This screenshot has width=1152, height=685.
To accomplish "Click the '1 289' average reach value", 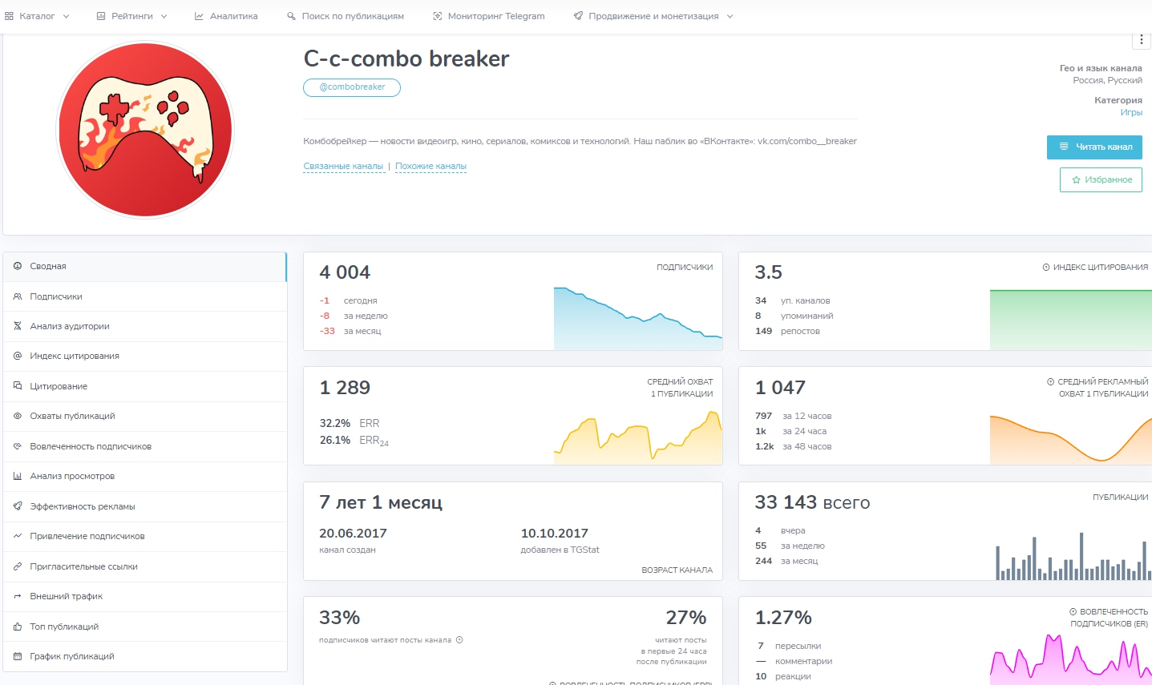I will coord(345,388).
